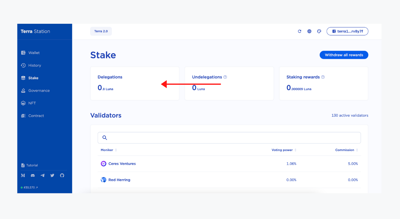Click the 0.000009 Luna rewards value
Screen dimensions: 400x219
tap(299, 88)
